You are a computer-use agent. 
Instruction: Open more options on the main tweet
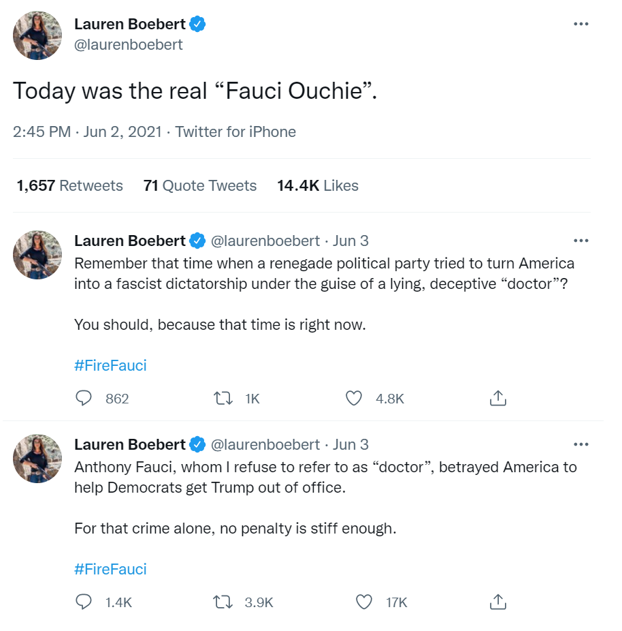coord(580,24)
